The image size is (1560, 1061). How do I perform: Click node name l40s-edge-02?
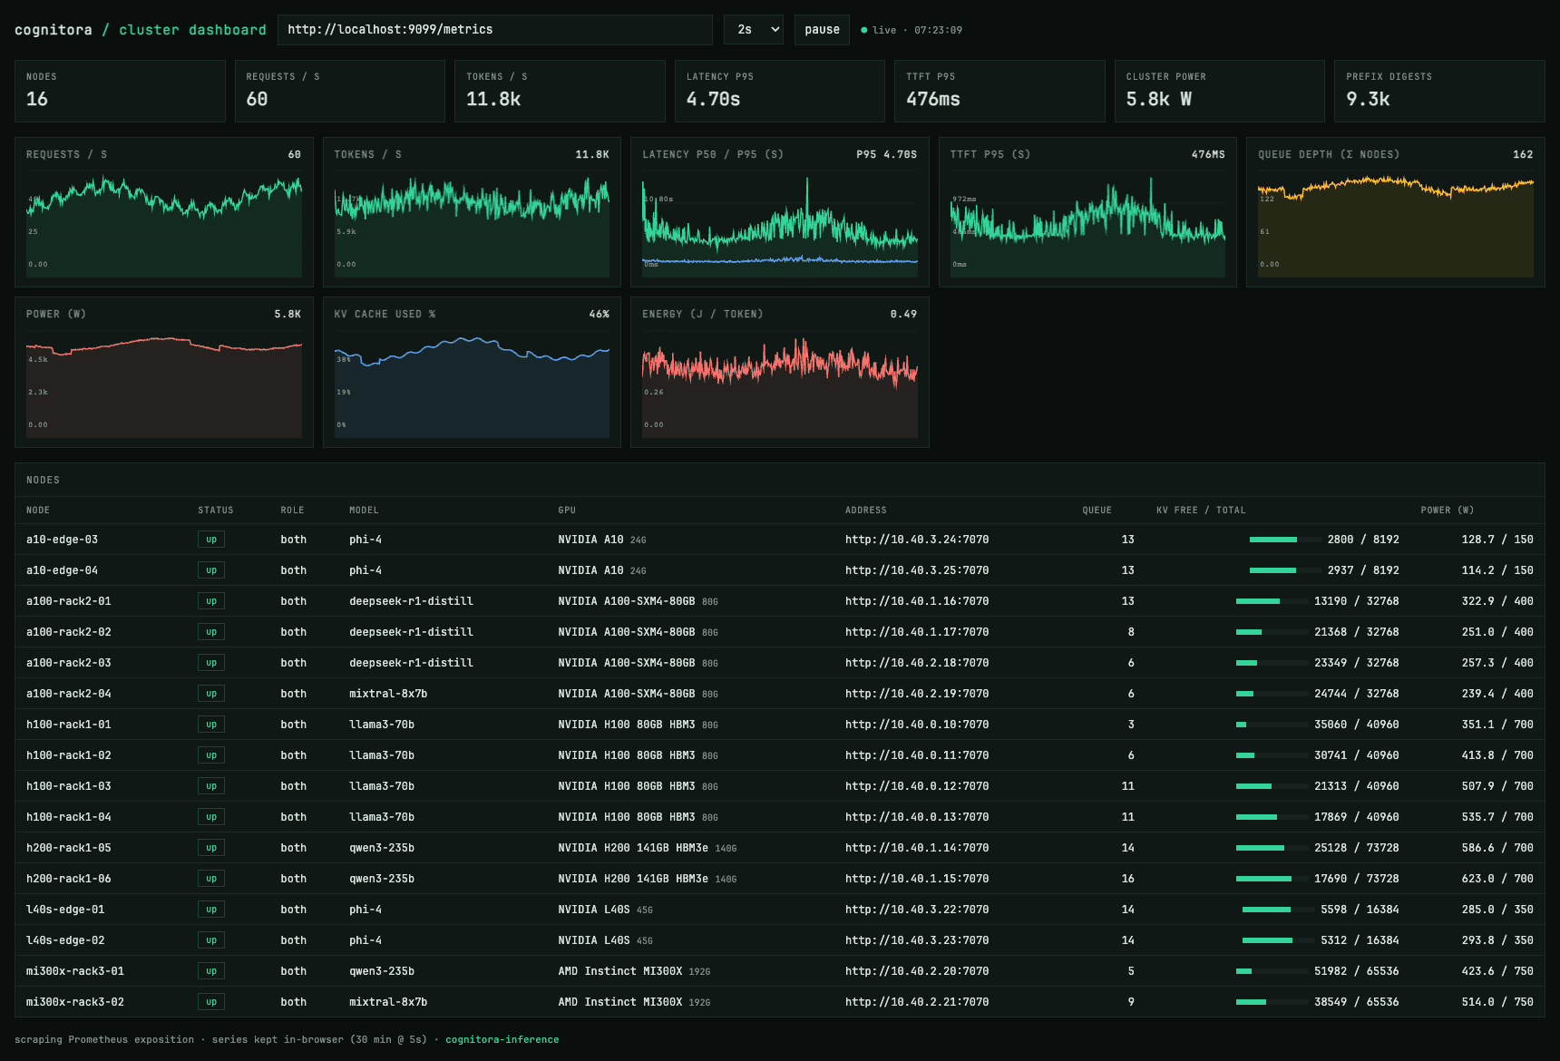(x=65, y=940)
